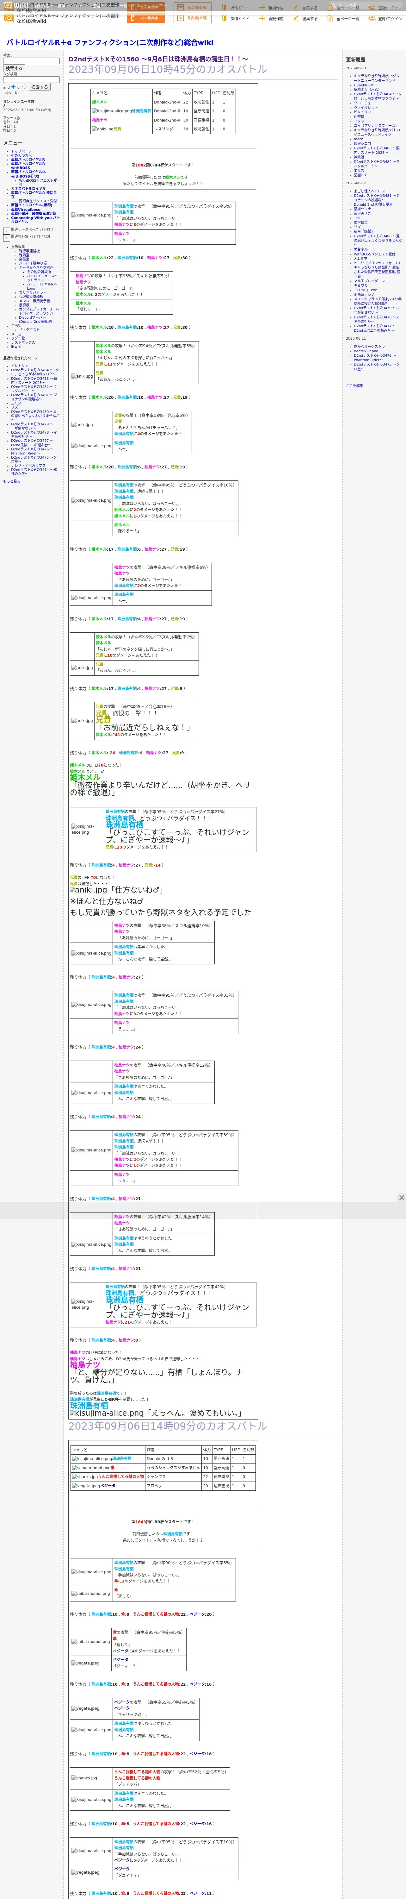This screenshot has width=406, height=1899.
Task: Click ここを編集 under update history
Action: (354, 385)
